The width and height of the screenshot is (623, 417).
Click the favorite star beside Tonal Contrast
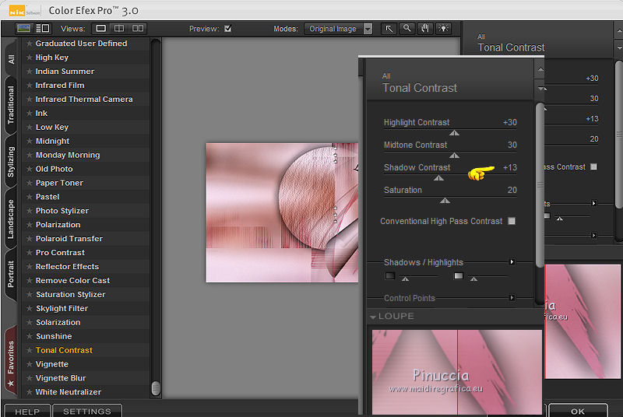[29, 350]
